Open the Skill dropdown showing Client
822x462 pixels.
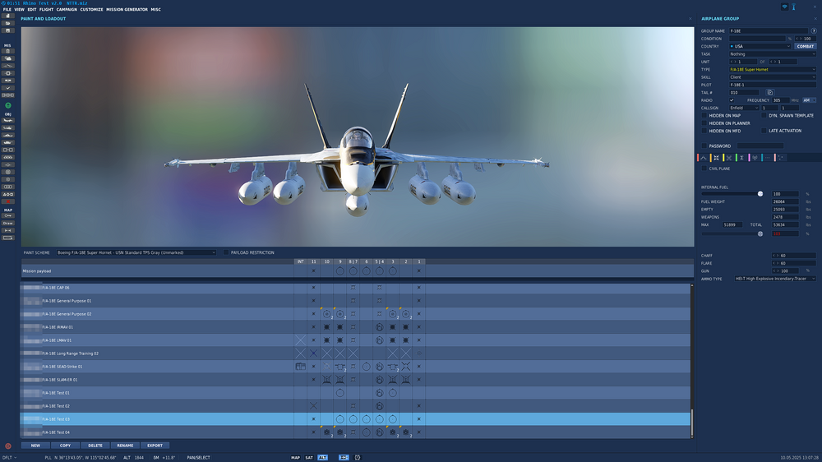click(x=772, y=77)
